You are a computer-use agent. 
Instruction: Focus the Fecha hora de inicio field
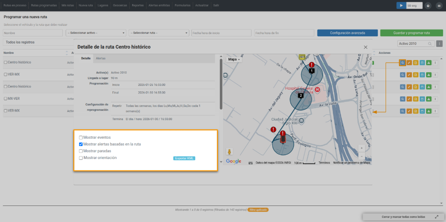221,33
